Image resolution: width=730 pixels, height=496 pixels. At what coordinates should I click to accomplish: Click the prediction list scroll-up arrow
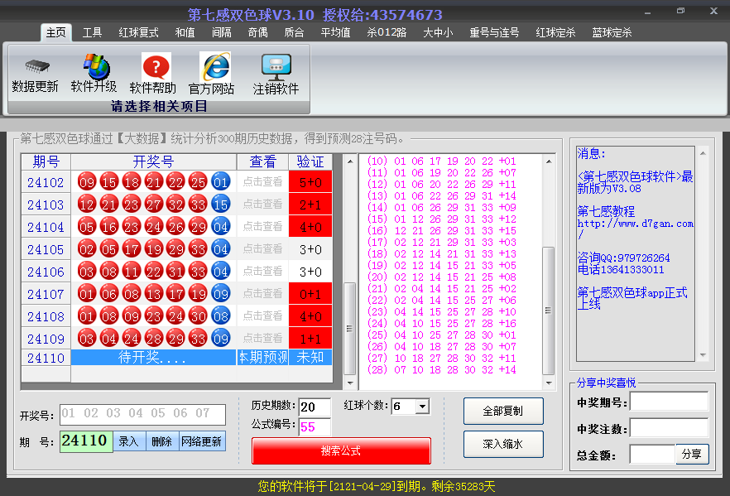pyautogui.click(x=549, y=161)
